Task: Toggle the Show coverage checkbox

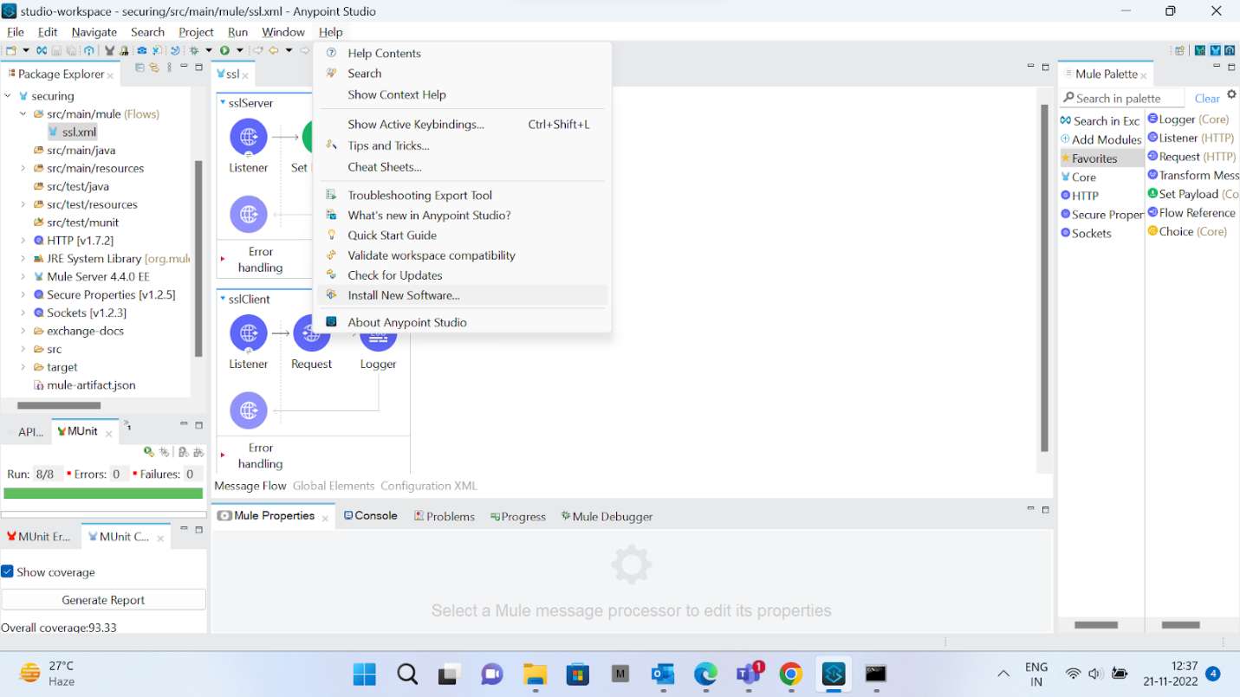Action: pyautogui.click(x=7, y=571)
